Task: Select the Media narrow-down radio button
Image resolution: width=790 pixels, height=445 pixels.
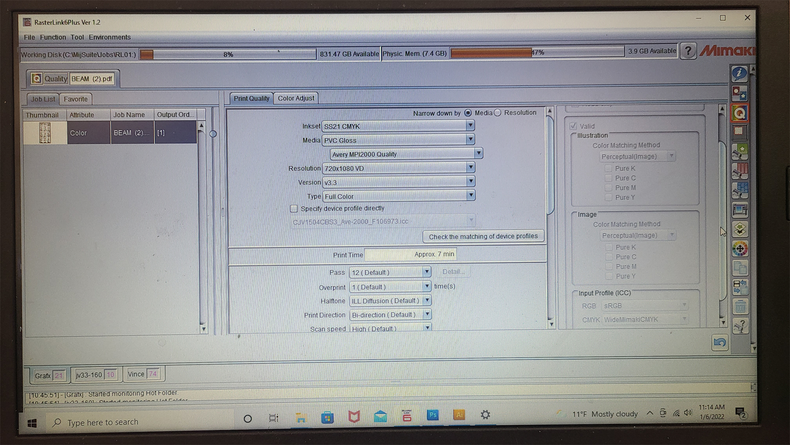Action: (x=468, y=113)
